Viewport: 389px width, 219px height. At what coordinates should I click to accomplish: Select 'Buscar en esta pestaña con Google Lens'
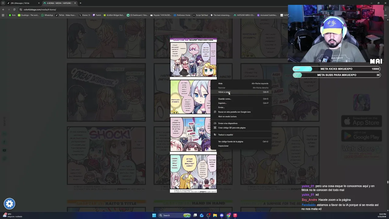coord(241,112)
